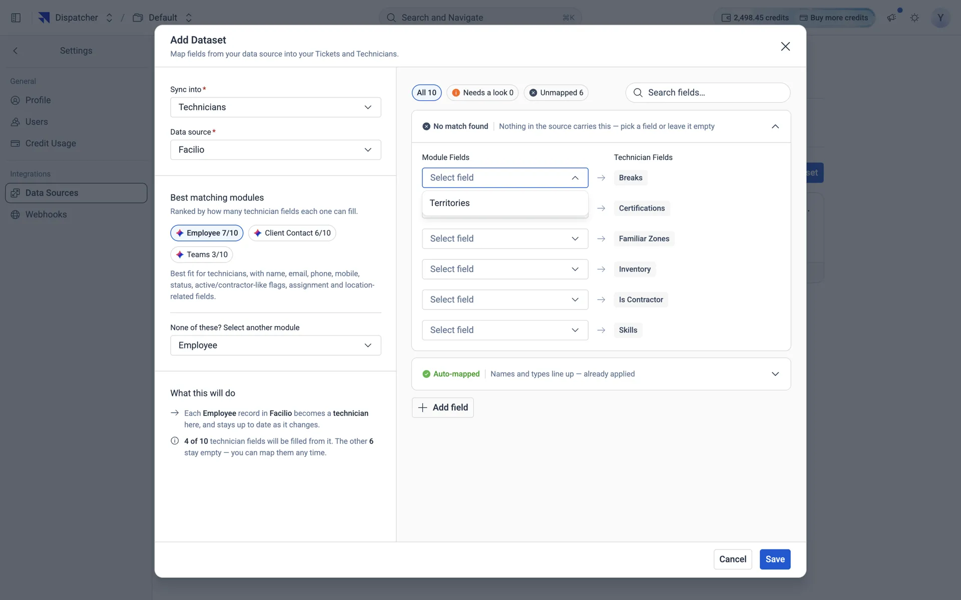961x600 pixels.
Task: Open the Credit Usage page
Action: click(x=76, y=143)
